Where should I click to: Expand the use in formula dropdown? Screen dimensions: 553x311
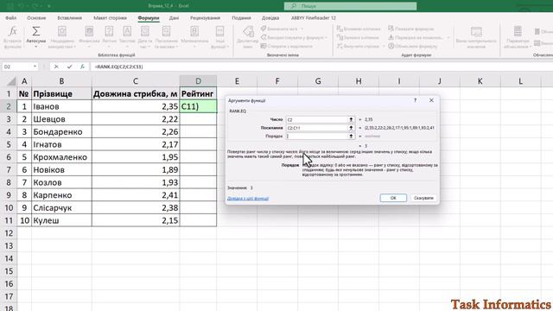pos(326,37)
